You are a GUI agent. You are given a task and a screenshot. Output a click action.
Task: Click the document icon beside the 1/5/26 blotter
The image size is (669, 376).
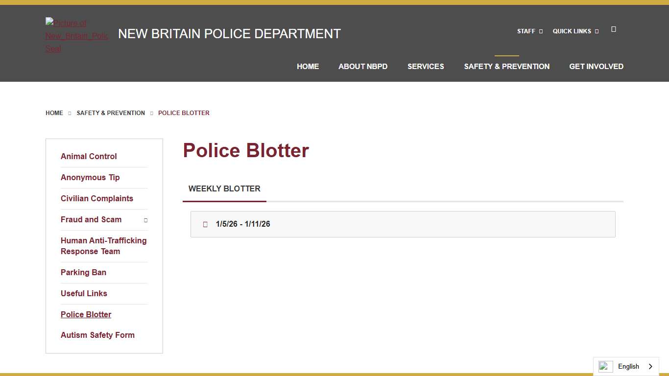pos(205,224)
